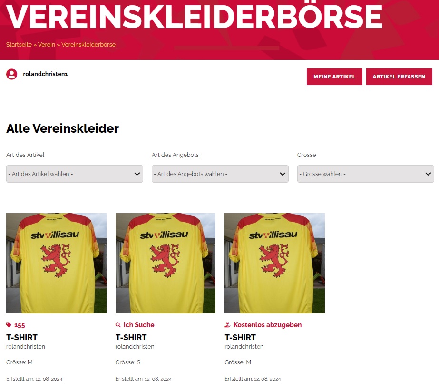Image resolution: width=439 pixels, height=391 pixels.
Task: Click the T-SHIRT title under price 155
Action: pos(22,338)
